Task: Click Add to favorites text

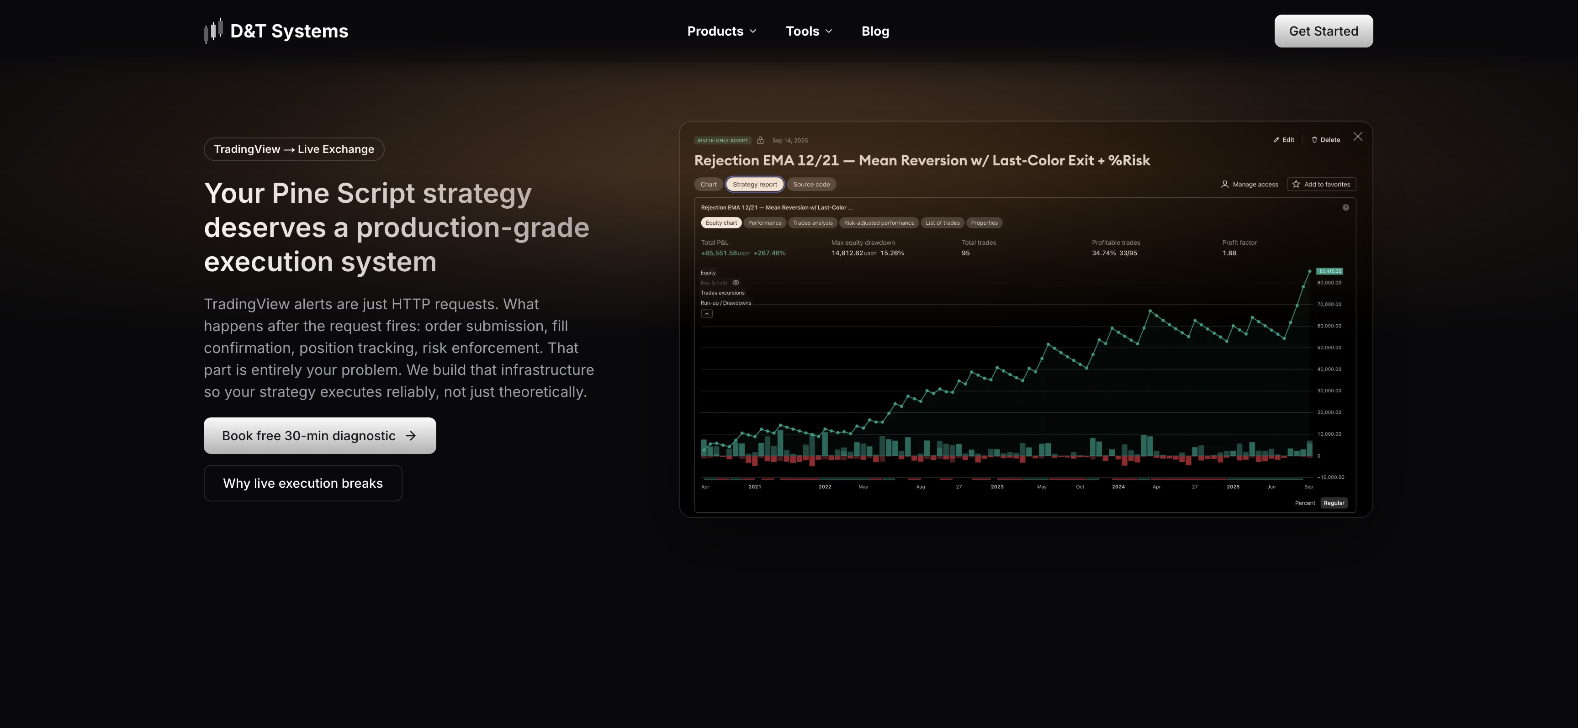Action: click(x=1328, y=185)
